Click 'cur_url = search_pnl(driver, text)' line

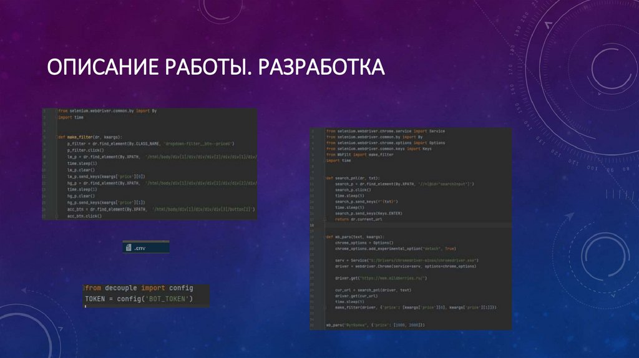pyautogui.click(x=373, y=290)
